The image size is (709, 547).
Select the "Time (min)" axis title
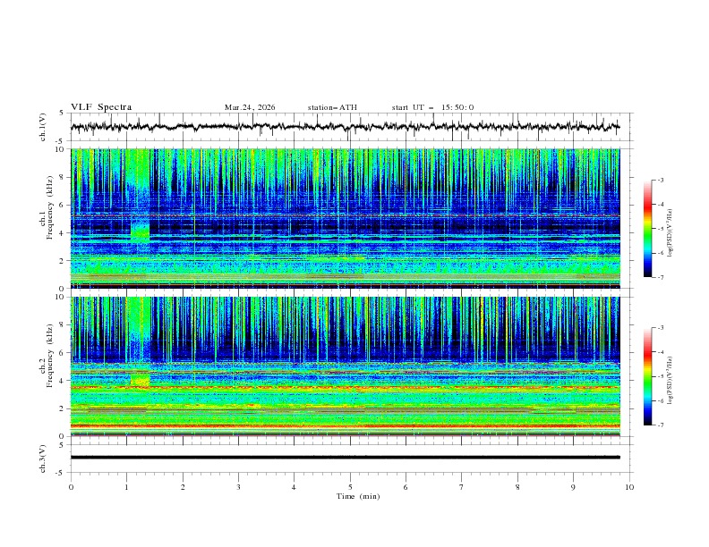(x=358, y=496)
